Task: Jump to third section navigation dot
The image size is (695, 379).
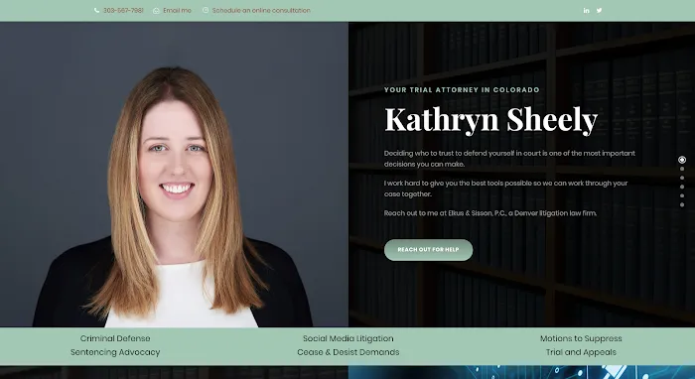Action: tap(682, 178)
